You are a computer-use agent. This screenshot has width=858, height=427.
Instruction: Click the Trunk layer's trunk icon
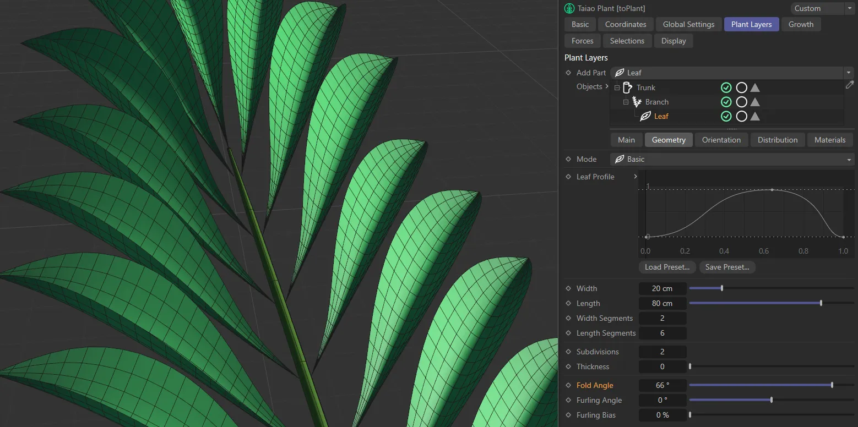click(x=627, y=87)
